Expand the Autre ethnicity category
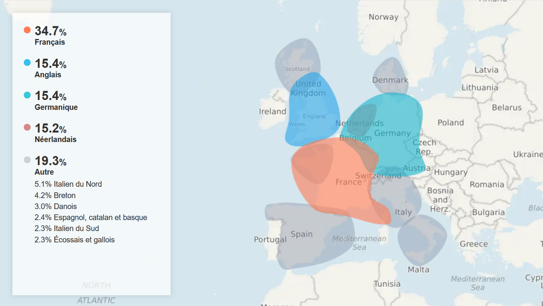The height and width of the screenshot is (306, 543). click(44, 172)
